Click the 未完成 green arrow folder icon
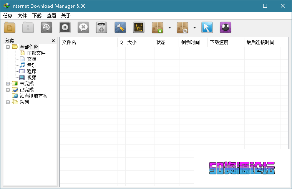This screenshot has width=292, height=189. pyautogui.click(x=15, y=83)
